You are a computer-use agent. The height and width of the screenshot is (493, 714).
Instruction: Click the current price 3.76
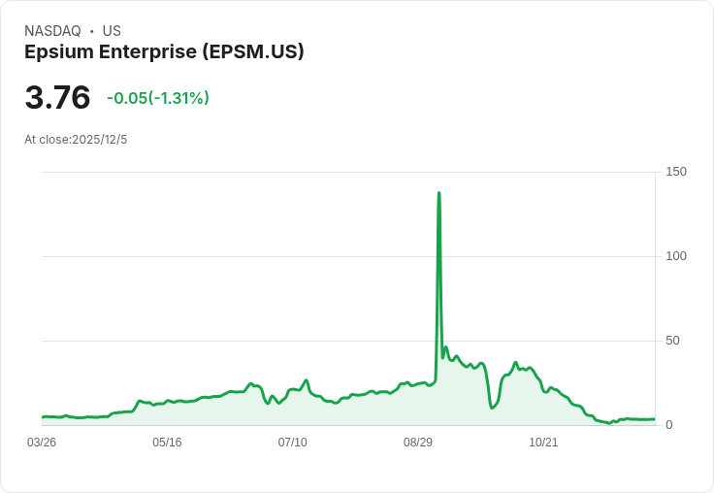[x=57, y=97]
